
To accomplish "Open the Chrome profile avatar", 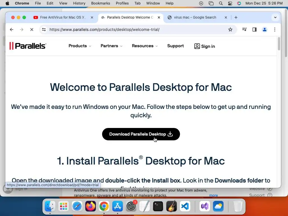I will 264,30.
